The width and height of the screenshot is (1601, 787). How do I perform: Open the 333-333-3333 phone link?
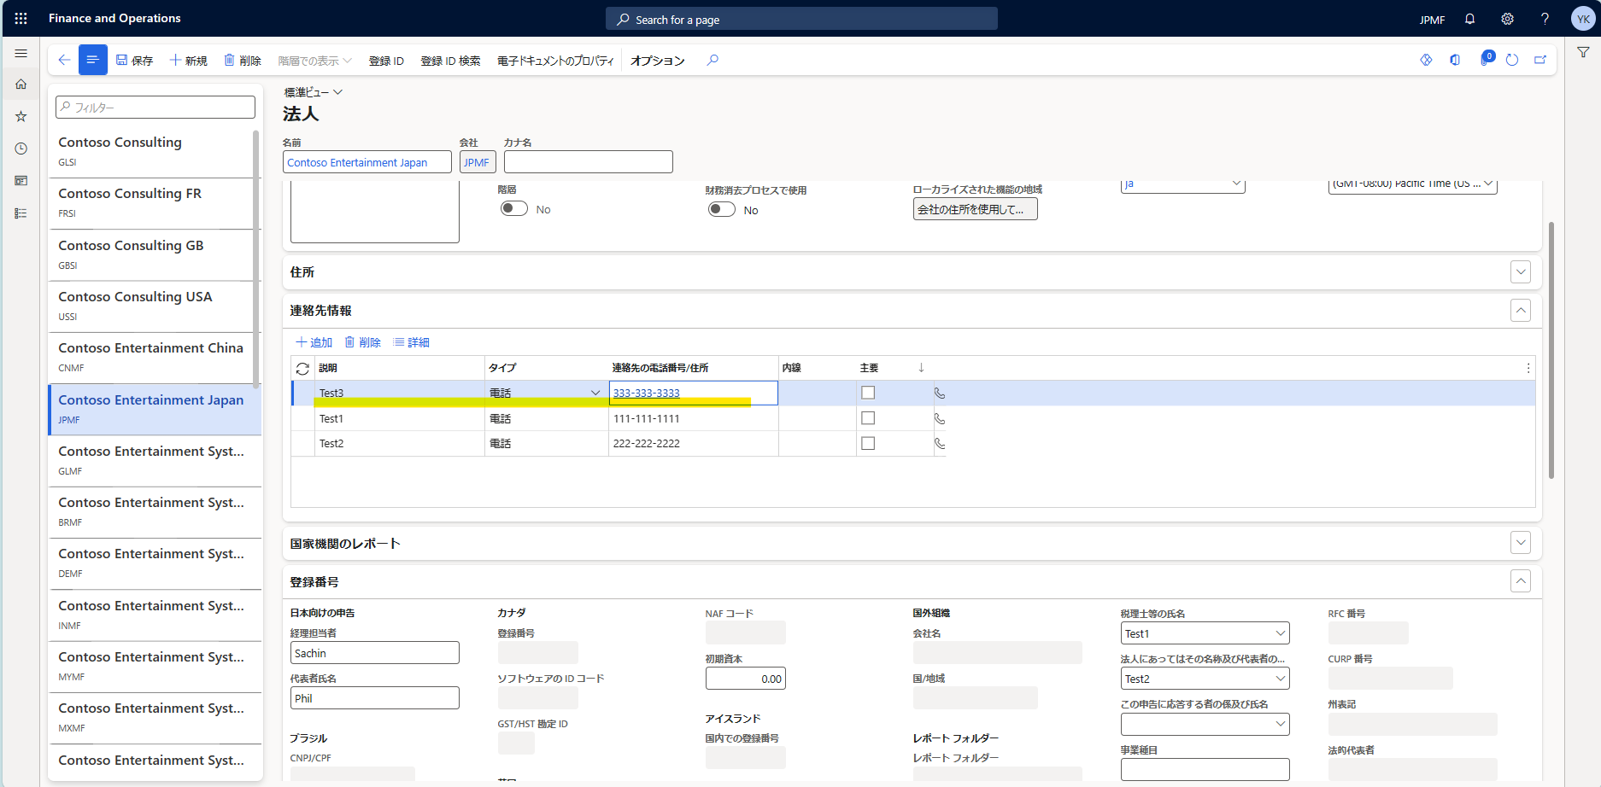(x=647, y=393)
